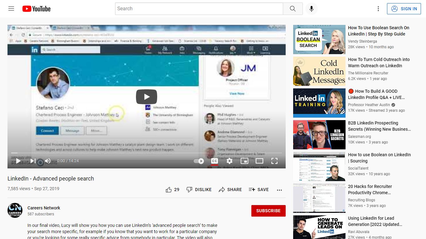Play video with large center button
Image resolution: width=426 pixels, height=239 pixels.
pos(147,97)
